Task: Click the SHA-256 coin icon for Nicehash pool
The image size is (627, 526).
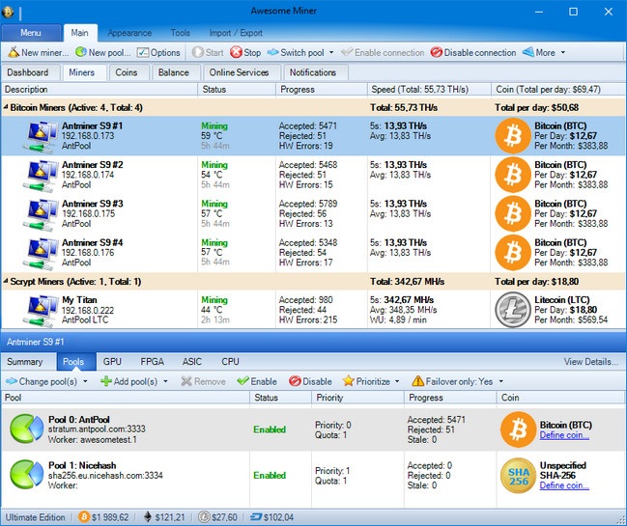Action: 517,475
